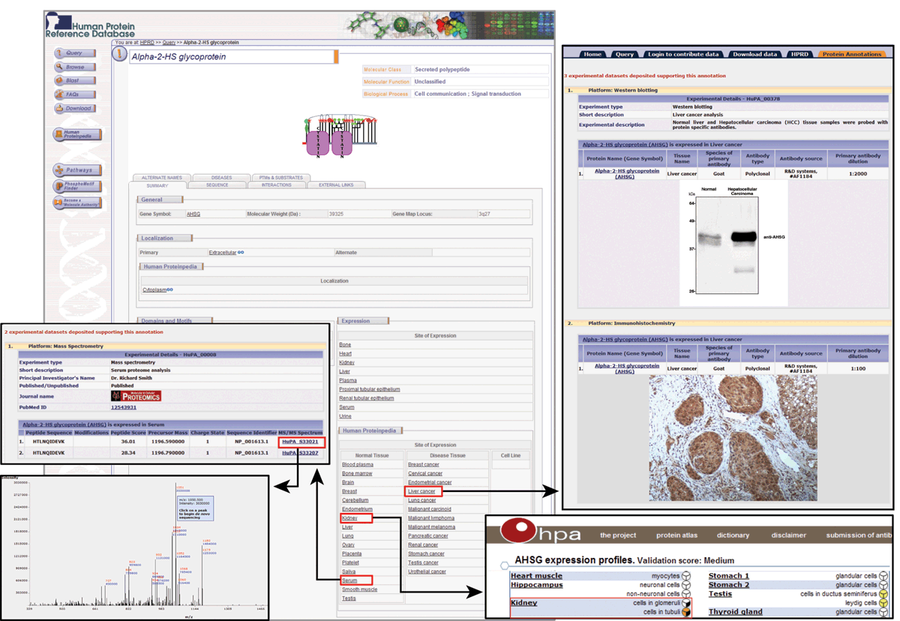Open the FAQs sidebar button
This screenshot has height=621, width=900.
[x=74, y=94]
